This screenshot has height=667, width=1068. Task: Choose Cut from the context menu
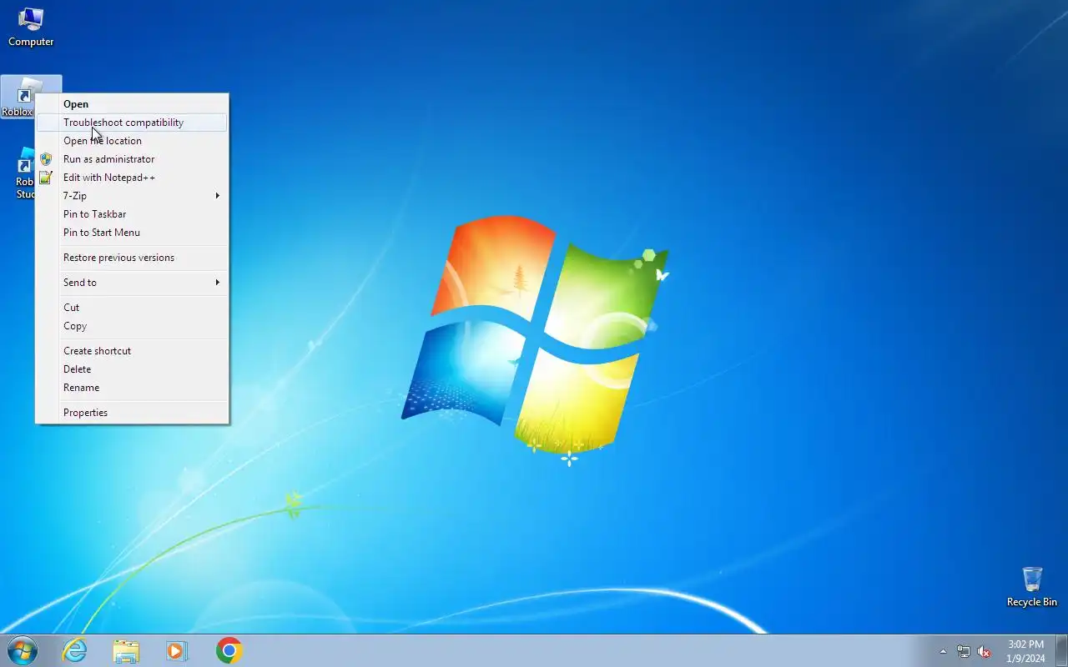coord(132,308)
